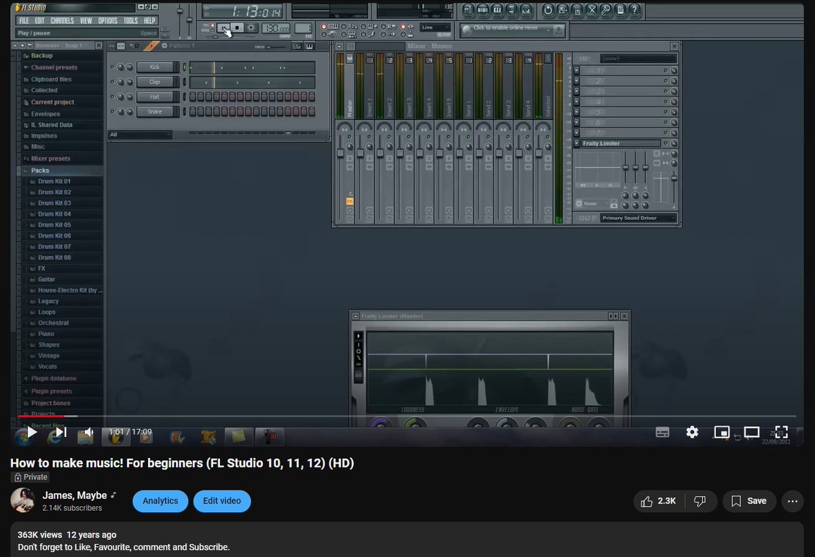Toggle Fruity Limiter slot enable LED
Image resolution: width=815 pixels, height=557 pixels.
click(x=666, y=143)
